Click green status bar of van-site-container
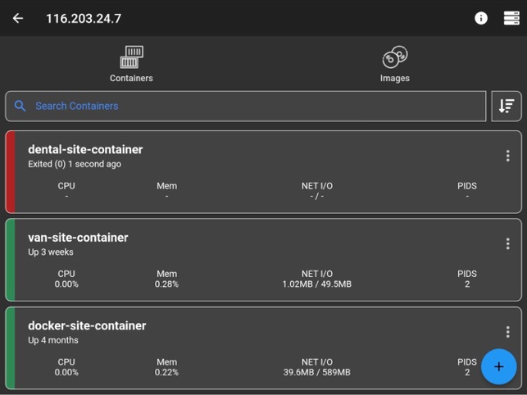Image resolution: width=527 pixels, height=395 pixels. pyautogui.click(x=11, y=260)
